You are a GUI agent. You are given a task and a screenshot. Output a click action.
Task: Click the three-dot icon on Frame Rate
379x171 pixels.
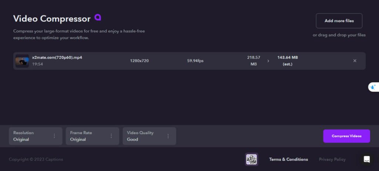coord(111,136)
